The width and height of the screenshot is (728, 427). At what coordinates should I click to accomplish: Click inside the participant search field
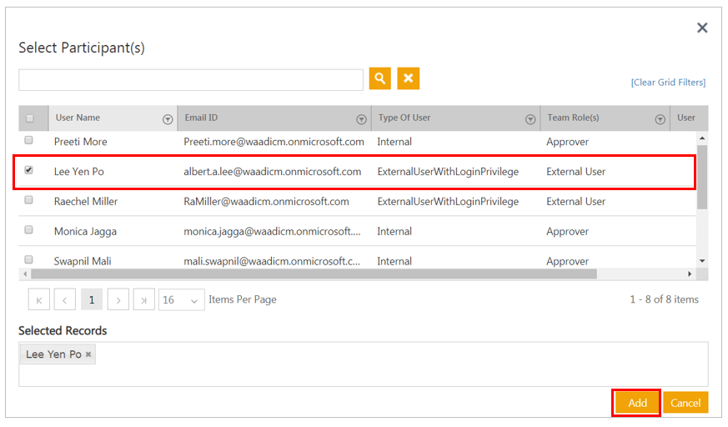[x=190, y=79]
